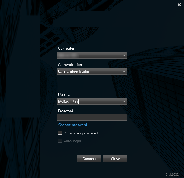Viewport: 184px width, 178px height.
Task: Click the Computer field label
Action: pos(66,49)
